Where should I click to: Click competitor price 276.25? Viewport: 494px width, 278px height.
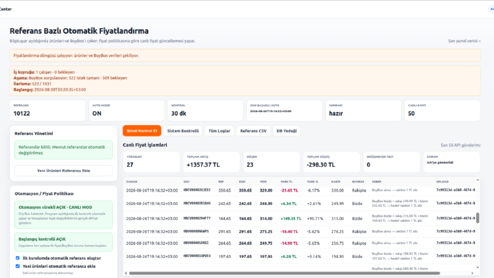pyautogui.click(x=338, y=231)
